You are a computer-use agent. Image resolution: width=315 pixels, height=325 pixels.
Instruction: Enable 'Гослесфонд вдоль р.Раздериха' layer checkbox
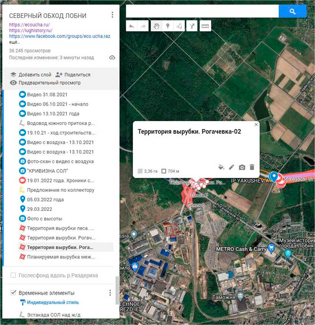point(13,275)
